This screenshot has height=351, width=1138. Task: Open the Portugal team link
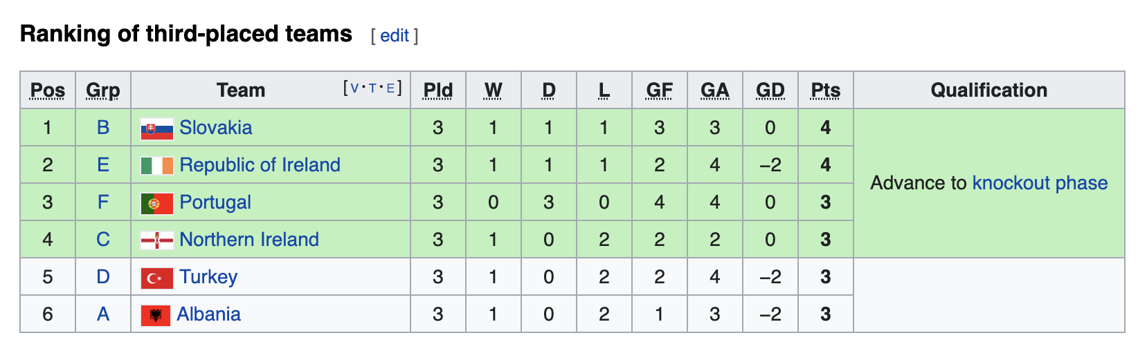point(215,202)
